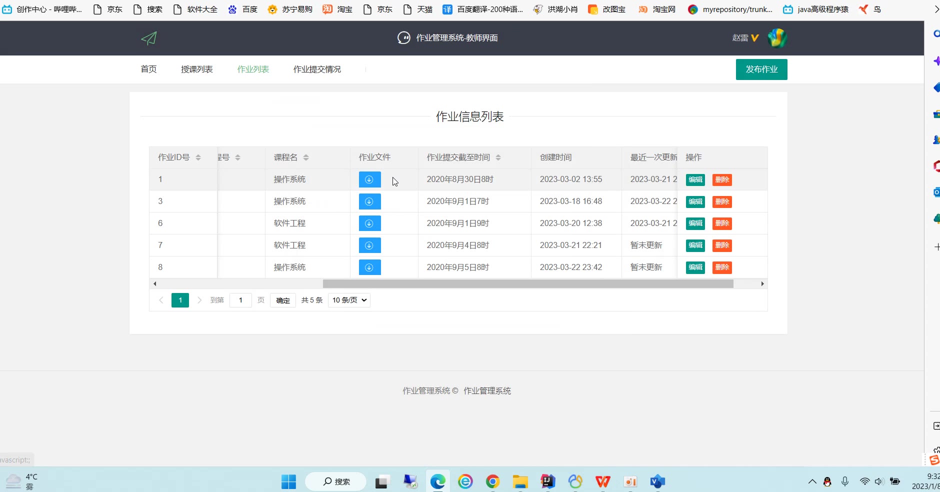Click 编辑 for assignment ID 3

pyautogui.click(x=695, y=201)
